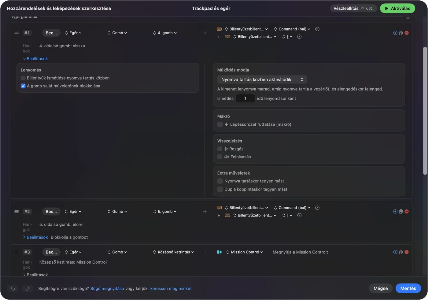Collapse the Beállítások section of rule #1
The width and height of the screenshot is (428, 300).
click(x=35, y=59)
